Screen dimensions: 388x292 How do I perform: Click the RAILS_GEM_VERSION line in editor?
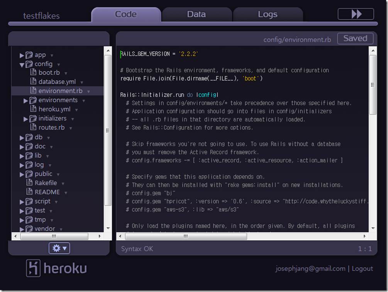(159, 54)
